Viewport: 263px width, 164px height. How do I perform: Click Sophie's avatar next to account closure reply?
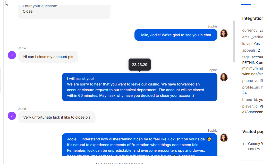click(x=224, y=77)
